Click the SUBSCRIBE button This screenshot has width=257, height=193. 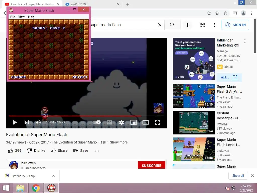coord(151,165)
